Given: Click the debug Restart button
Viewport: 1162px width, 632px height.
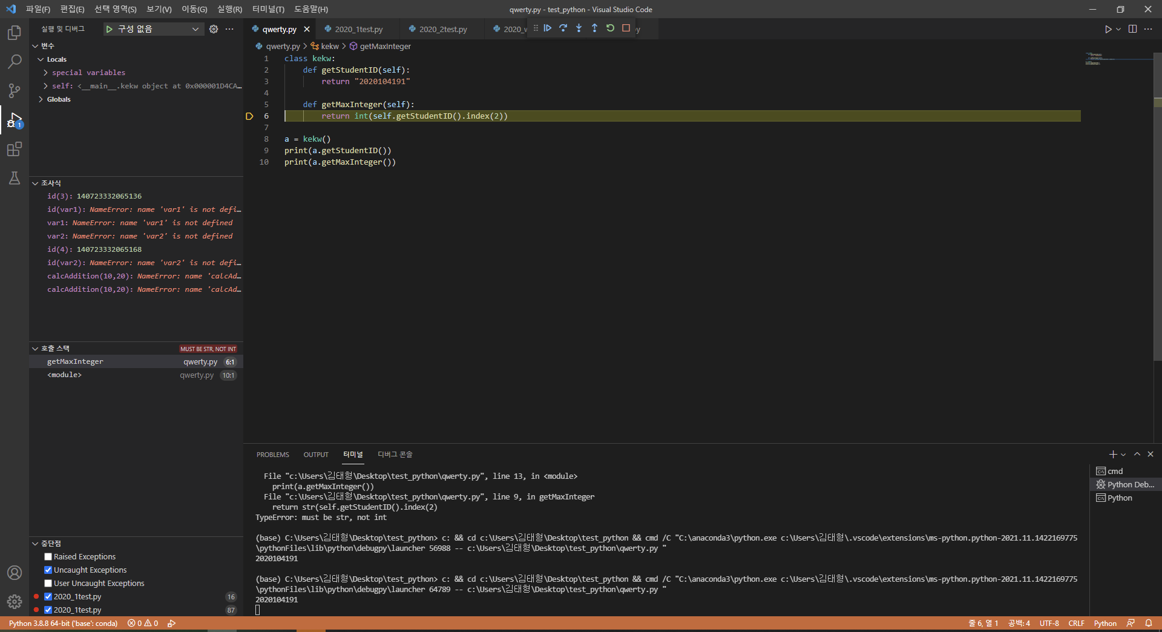Looking at the screenshot, I should click(610, 28).
